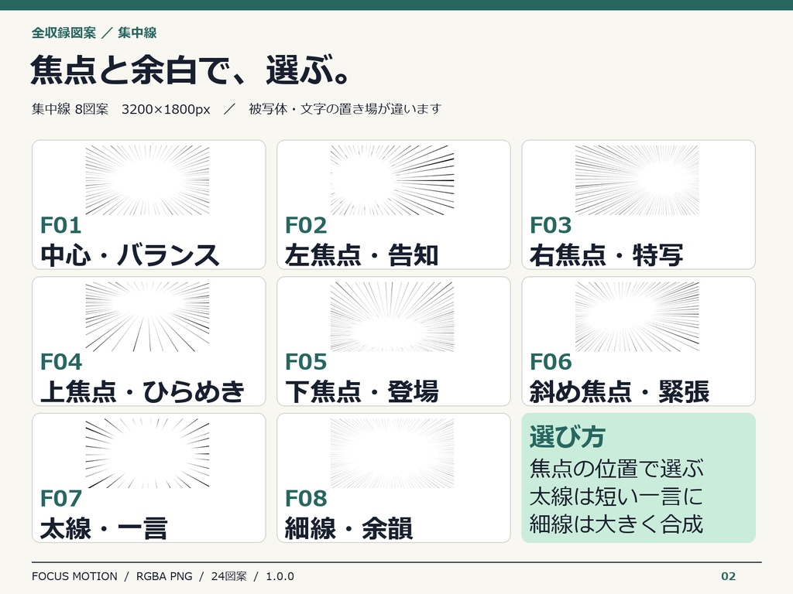Click the caption 斜め焦点・緊張

(620, 391)
